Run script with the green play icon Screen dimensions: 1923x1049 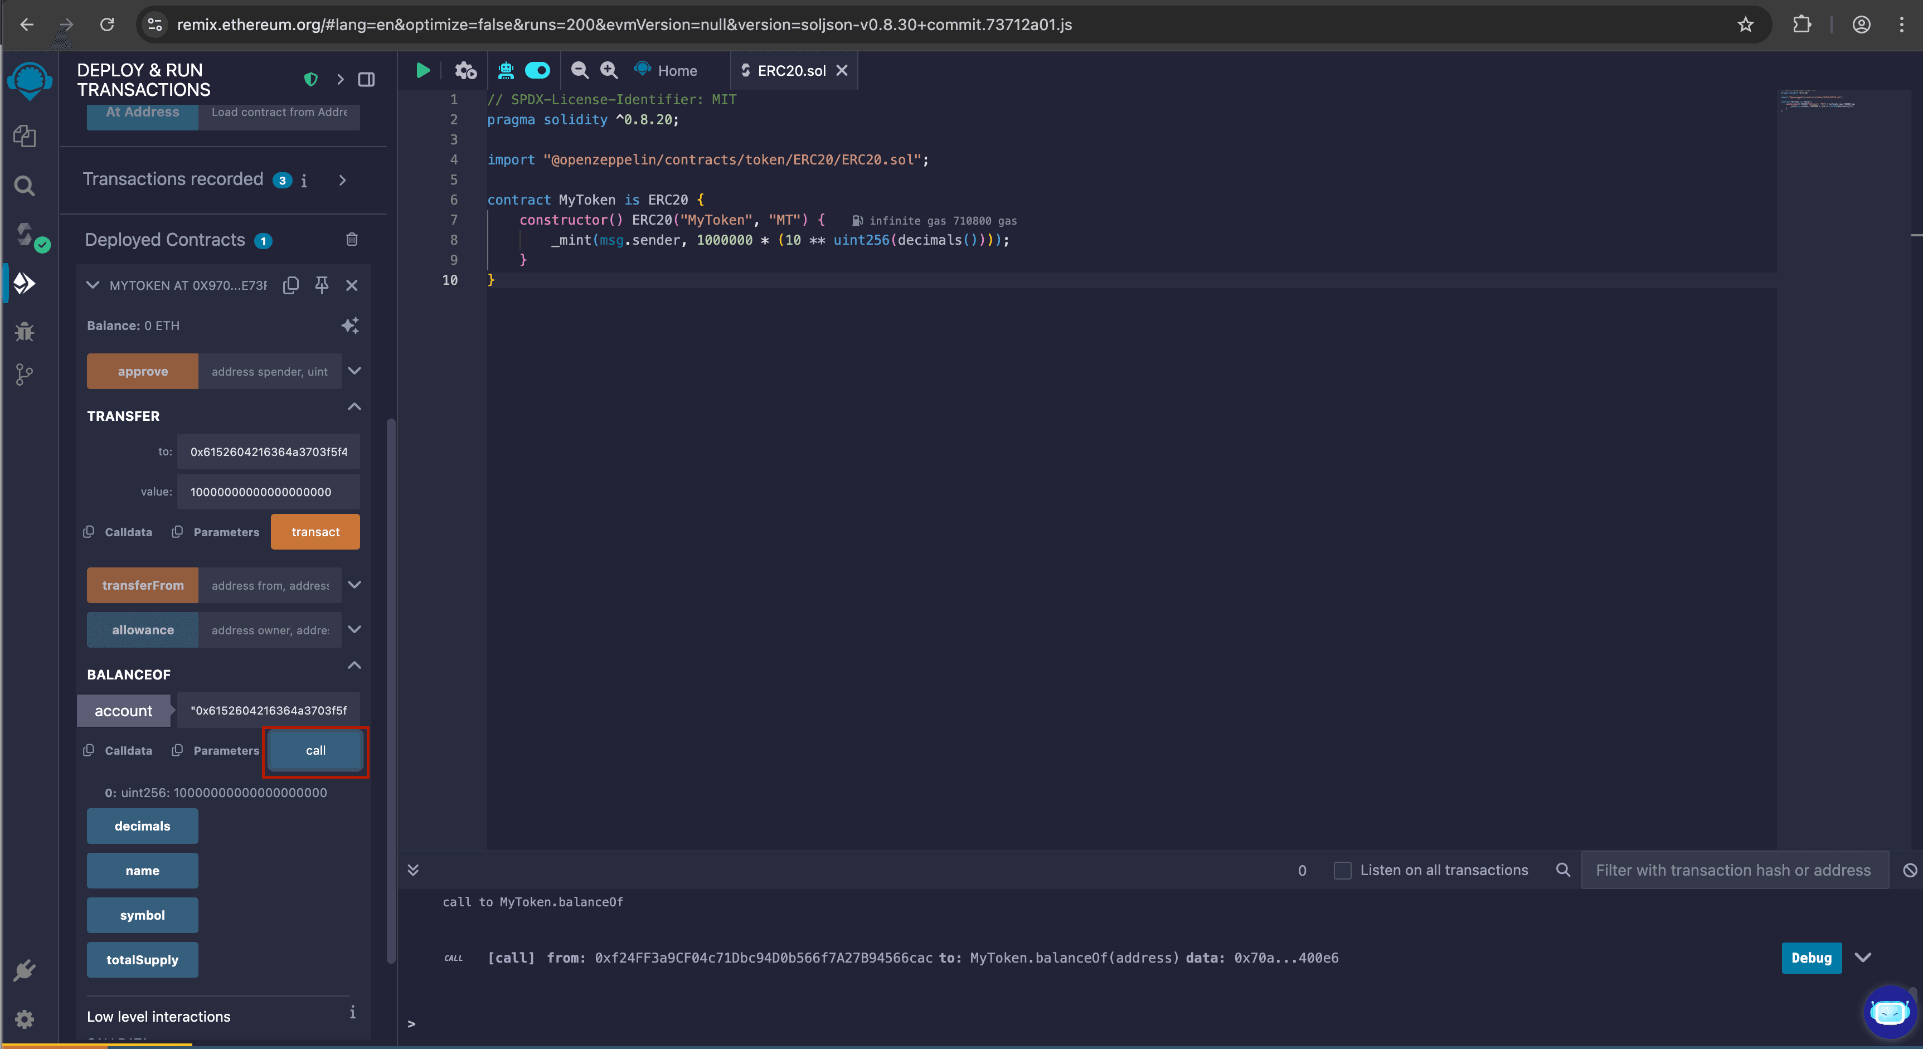pos(423,70)
